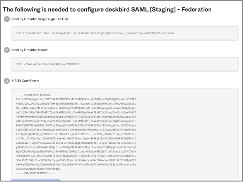Click the step 1 number badge
The width and height of the screenshot is (243, 182).
pos(7,19)
